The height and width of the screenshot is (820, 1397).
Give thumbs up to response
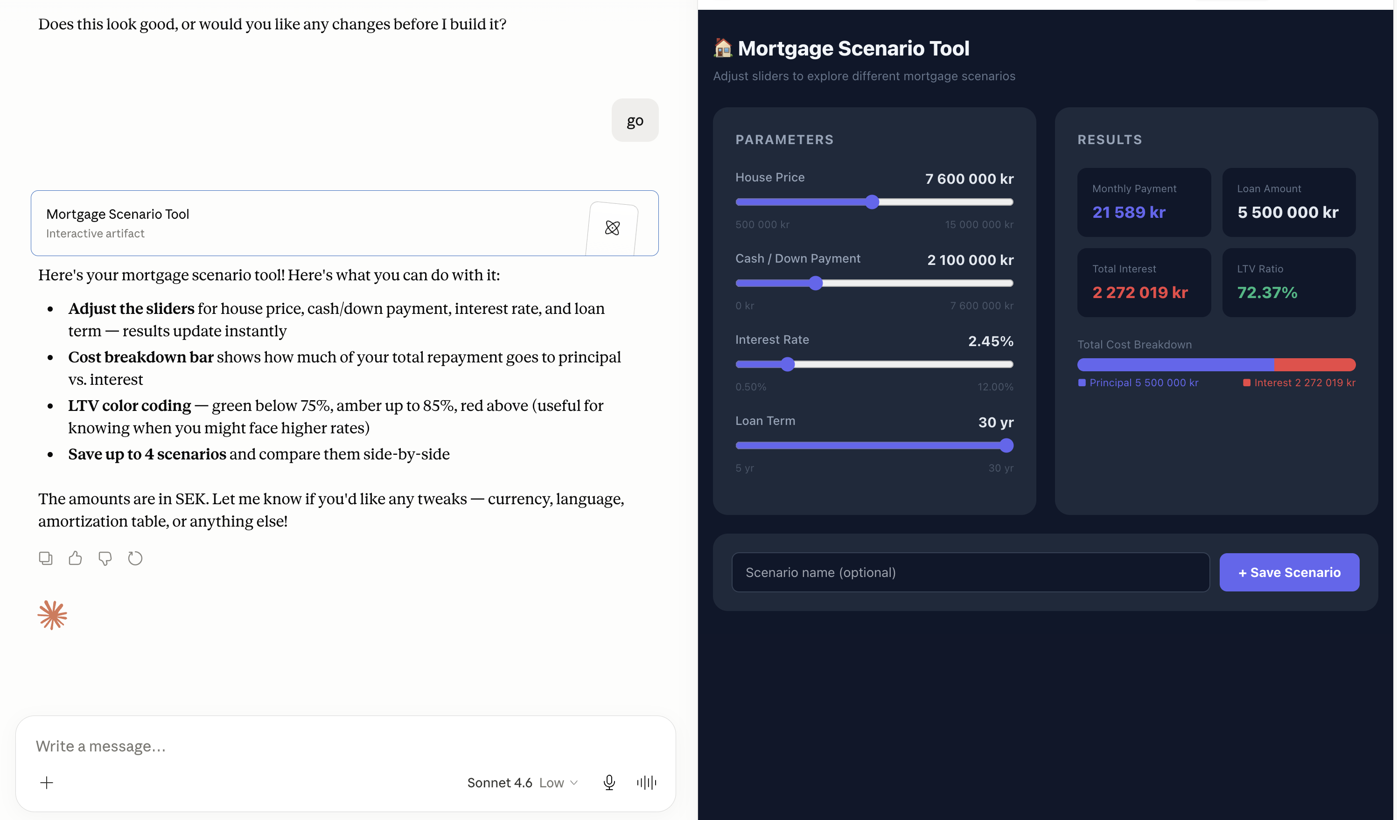tap(76, 558)
